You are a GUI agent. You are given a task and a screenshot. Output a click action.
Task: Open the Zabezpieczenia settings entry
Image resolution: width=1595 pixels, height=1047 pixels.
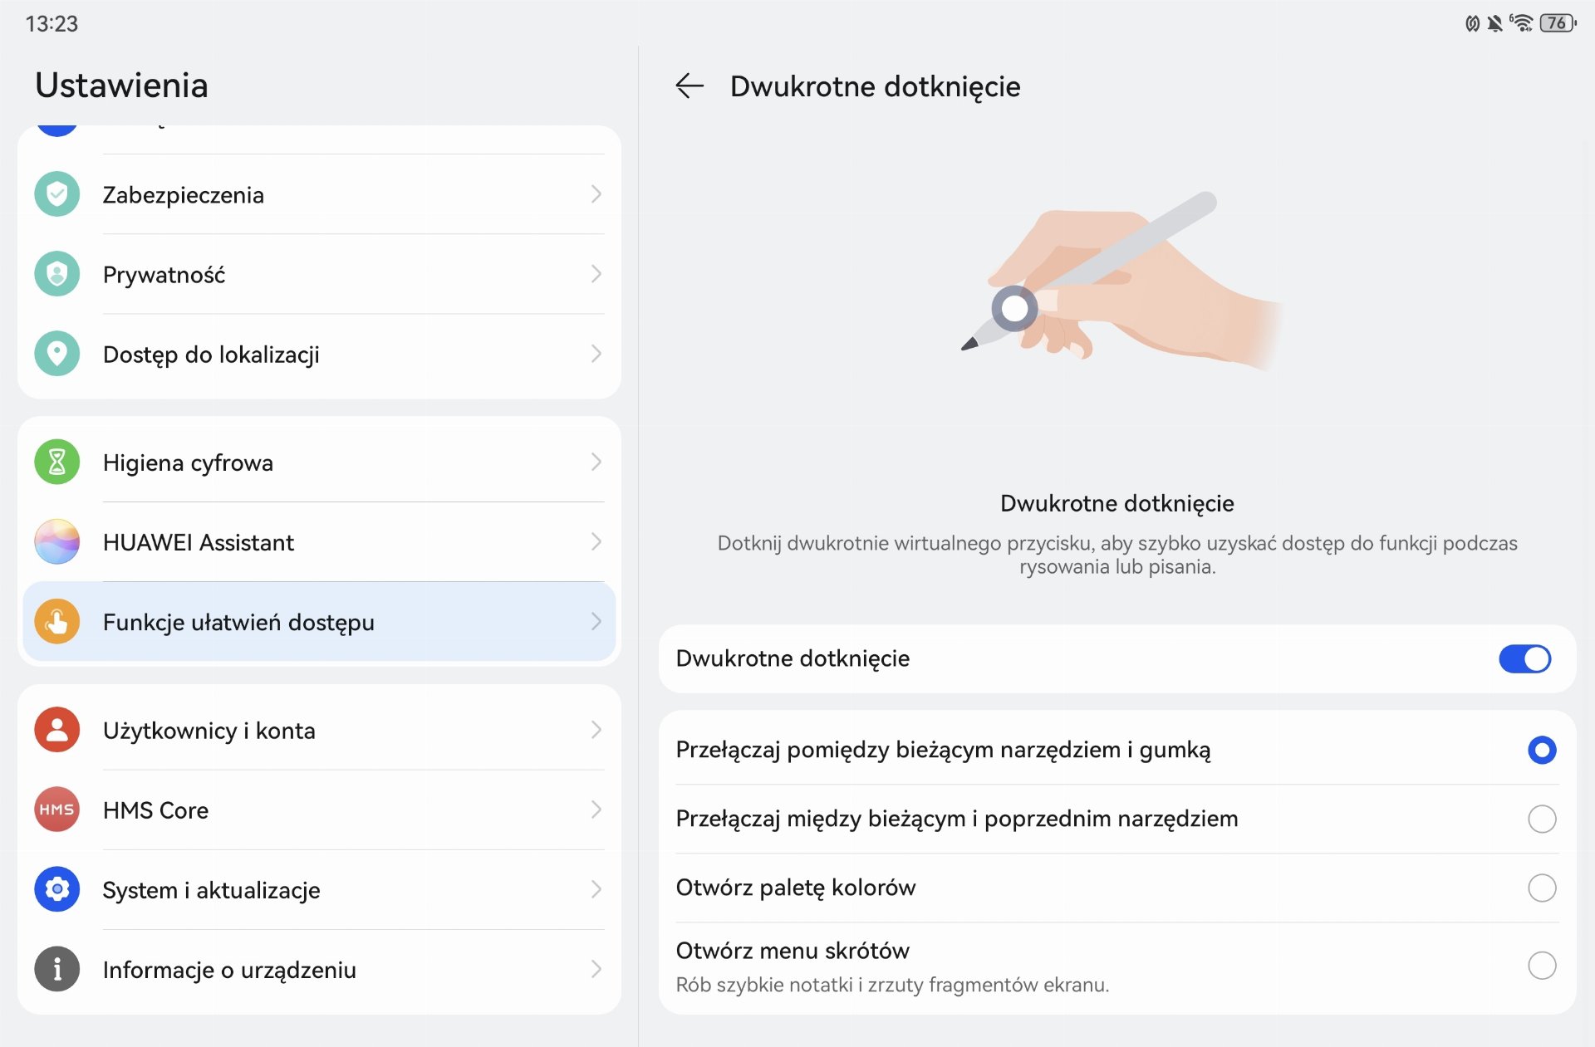pos(319,194)
